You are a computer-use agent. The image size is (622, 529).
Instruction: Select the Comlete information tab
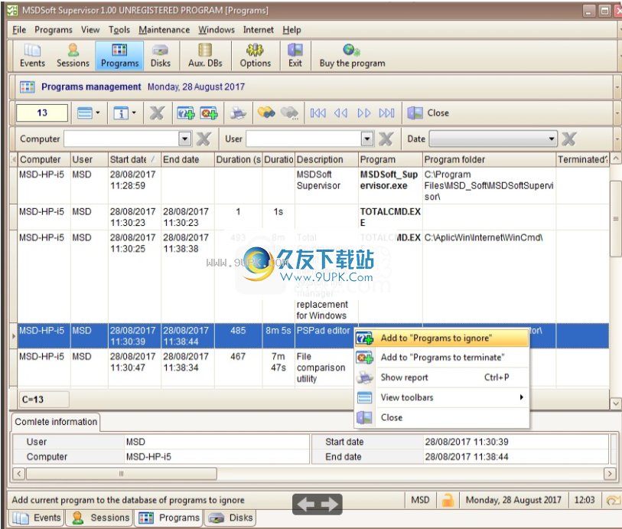pyautogui.click(x=56, y=422)
